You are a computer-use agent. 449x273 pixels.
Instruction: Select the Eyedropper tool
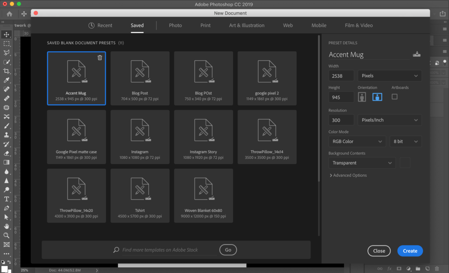6,80
